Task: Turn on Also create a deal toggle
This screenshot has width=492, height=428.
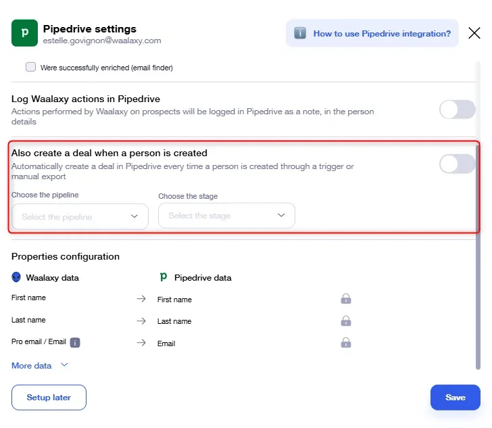Action: click(x=457, y=164)
